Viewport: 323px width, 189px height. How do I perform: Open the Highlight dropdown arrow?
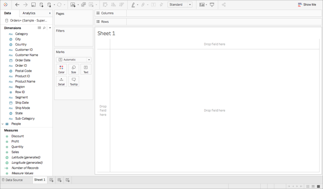click(x=138, y=5)
